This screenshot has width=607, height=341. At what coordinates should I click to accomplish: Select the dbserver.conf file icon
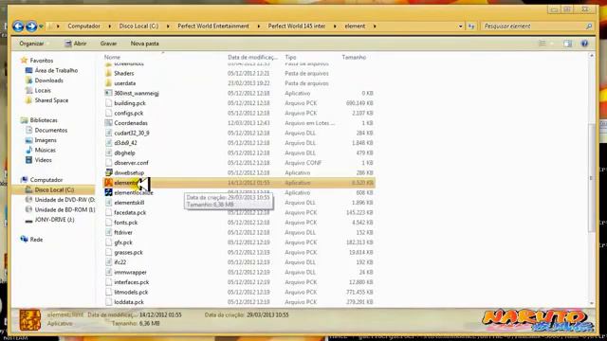(x=108, y=163)
